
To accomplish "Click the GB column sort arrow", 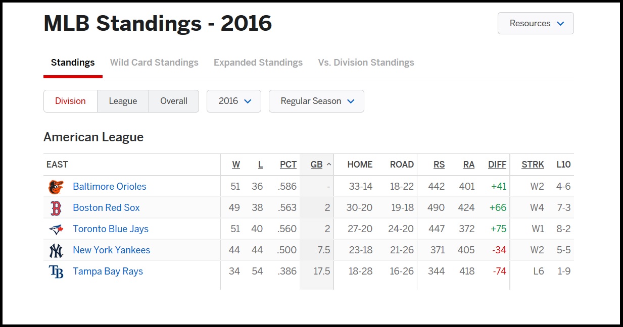I will point(329,165).
